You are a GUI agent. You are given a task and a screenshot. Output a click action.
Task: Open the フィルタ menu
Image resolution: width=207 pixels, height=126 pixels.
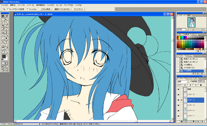pos(51,5)
